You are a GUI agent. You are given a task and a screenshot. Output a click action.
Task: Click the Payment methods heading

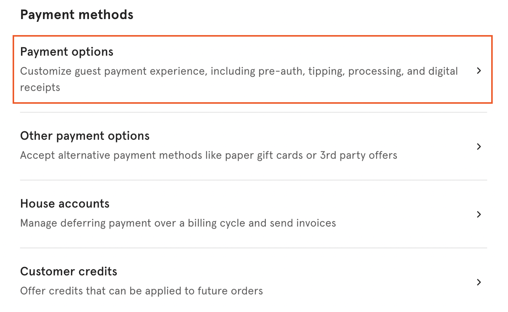tap(77, 14)
